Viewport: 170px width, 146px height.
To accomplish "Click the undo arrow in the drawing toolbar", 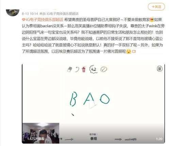I will (77, 69).
